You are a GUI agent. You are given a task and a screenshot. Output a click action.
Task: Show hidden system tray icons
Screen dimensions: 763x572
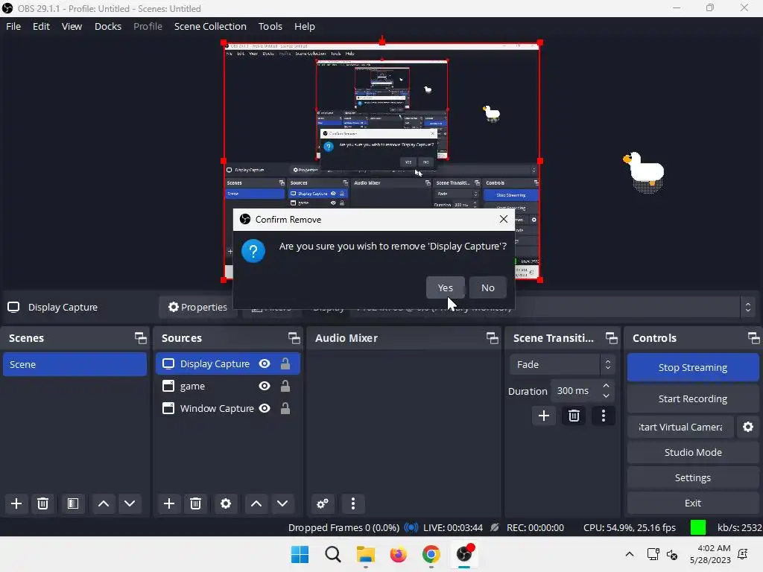coord(629,554)
